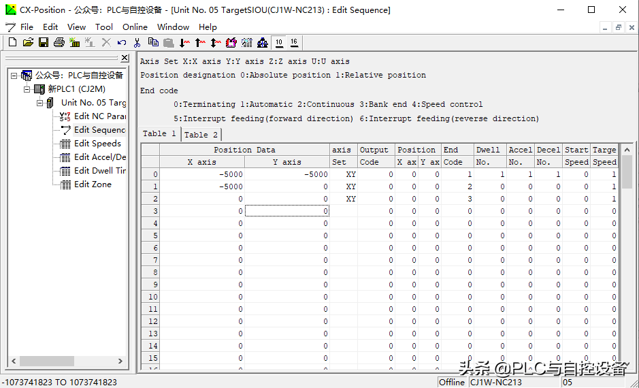Click the project tree horizontal scrollbar
Viewport: 639px width, 388px height.
click(65, 361)
